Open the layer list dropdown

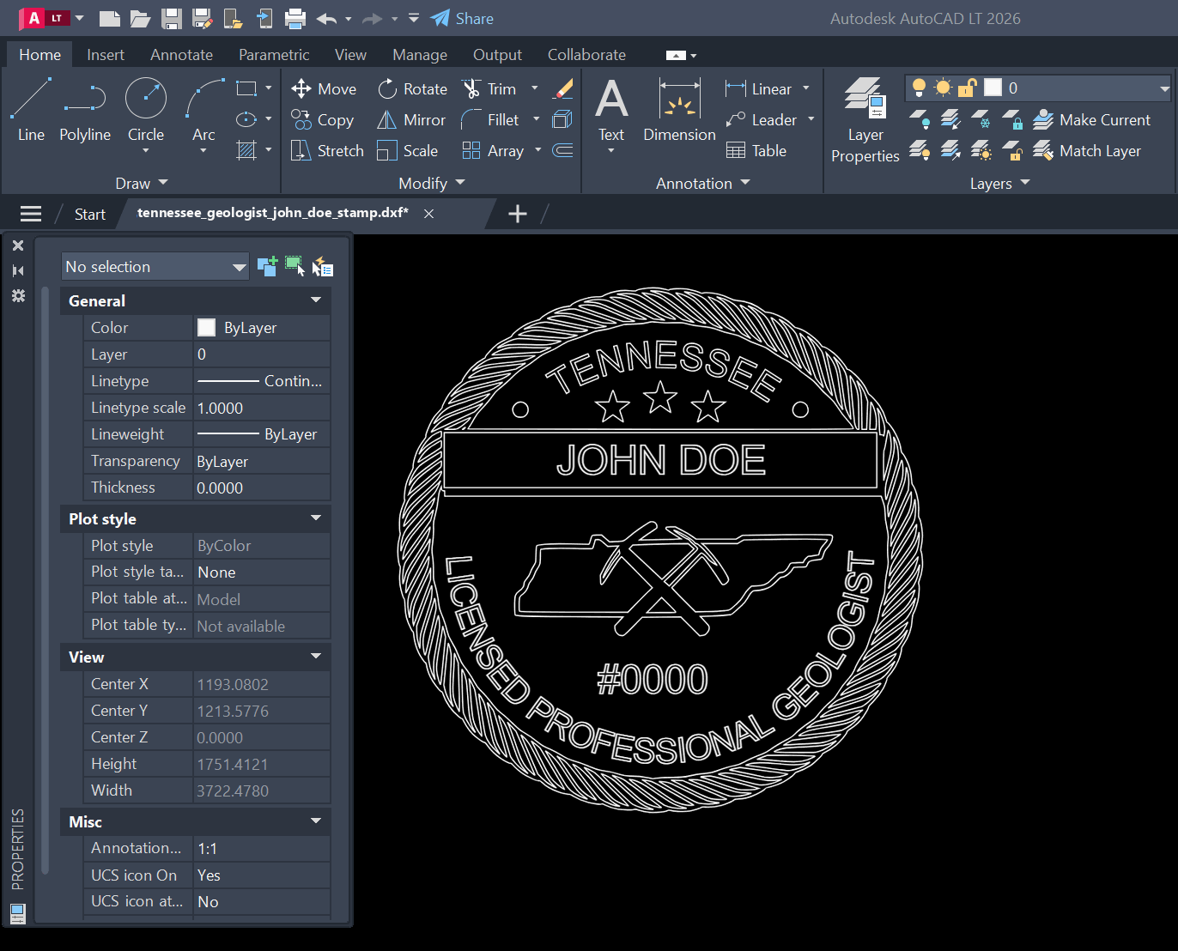(1164, 88)
